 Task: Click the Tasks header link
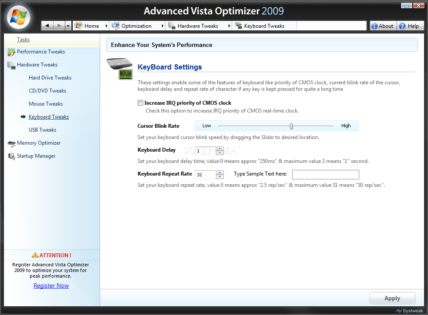pos(23,40)
